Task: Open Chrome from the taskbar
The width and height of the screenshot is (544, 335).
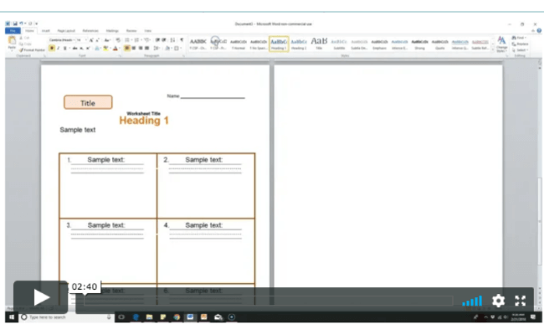Action: (x=177, y=317)
